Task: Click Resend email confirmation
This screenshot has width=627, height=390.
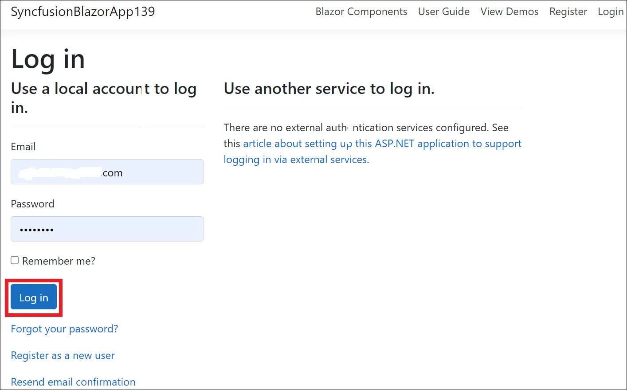Action: click(x=73, y=382)
